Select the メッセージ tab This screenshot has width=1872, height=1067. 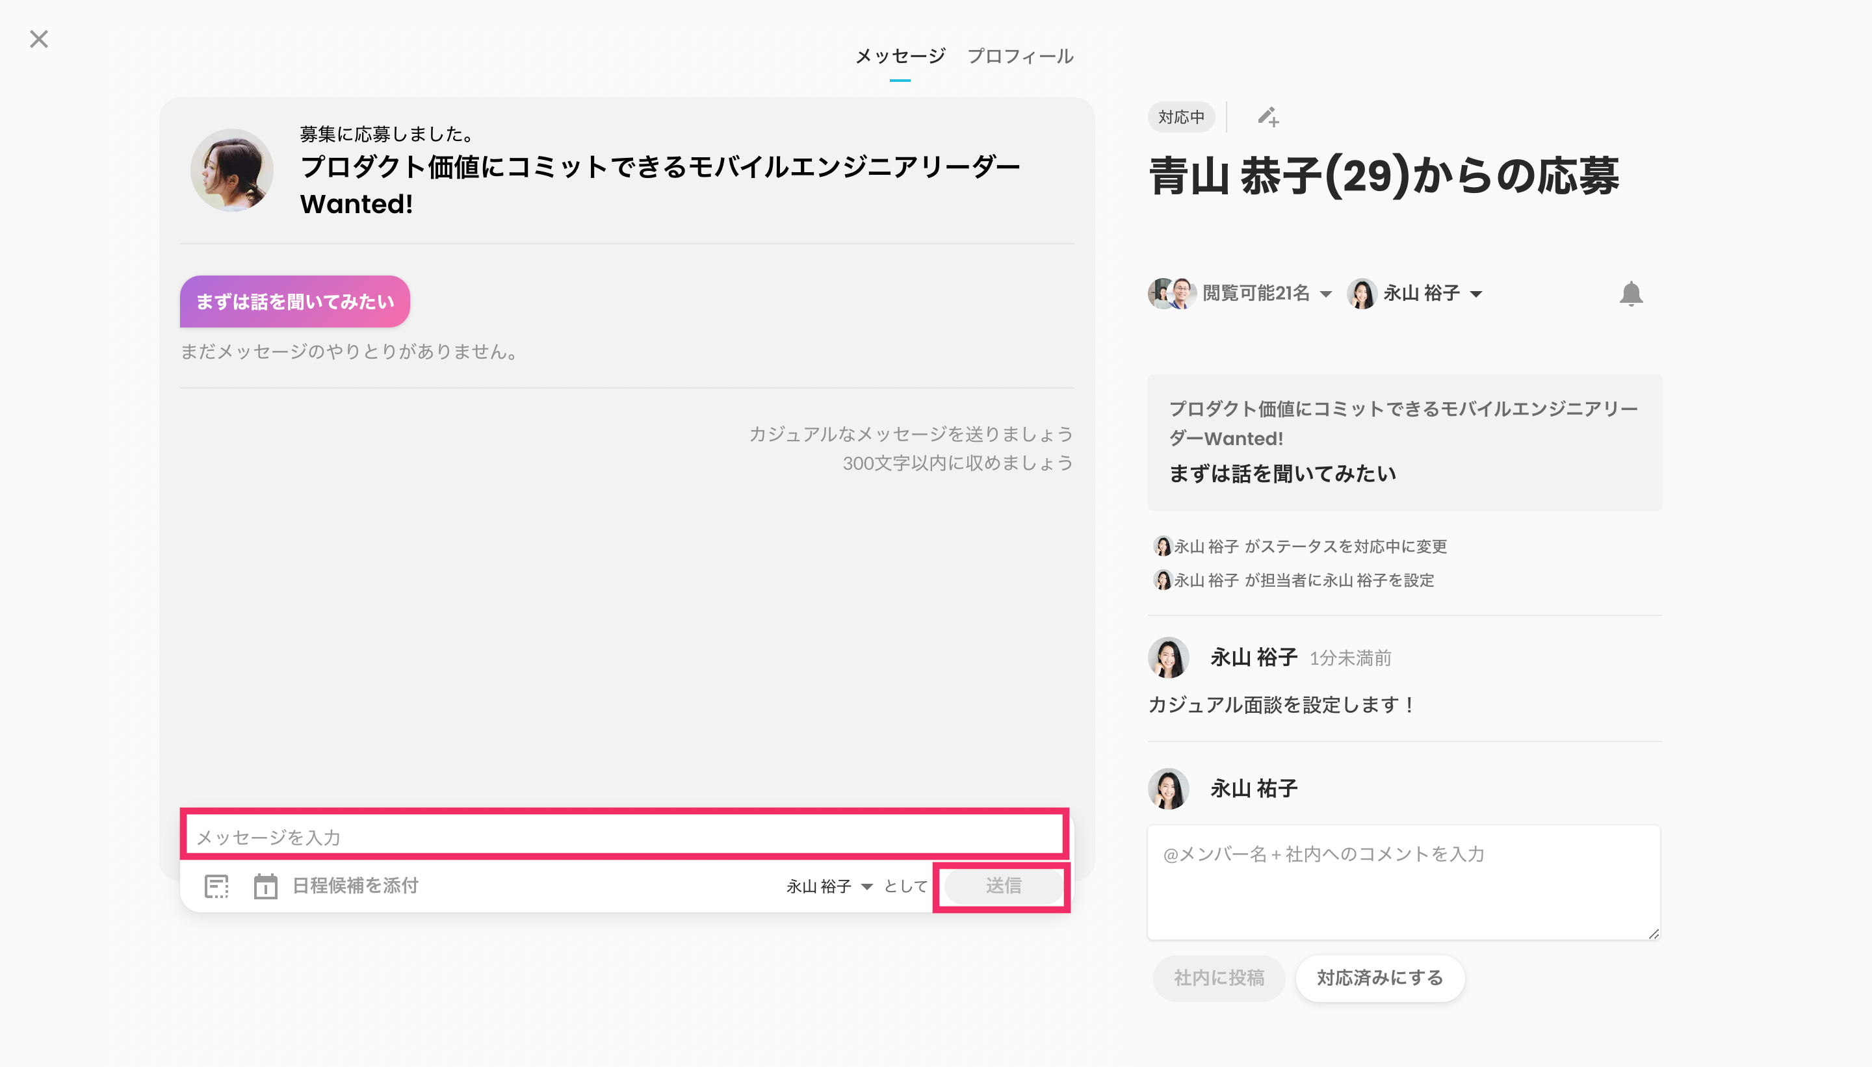tap(900, 57)
